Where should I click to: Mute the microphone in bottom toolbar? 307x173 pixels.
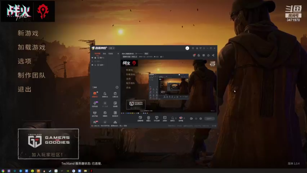[172, 118]
